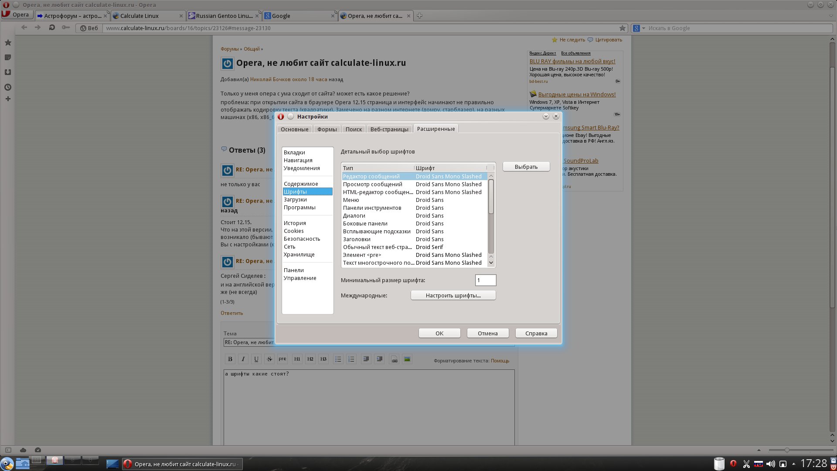Switch to the Формы tab
Viewport: 837px width, 471px height.
327,129
